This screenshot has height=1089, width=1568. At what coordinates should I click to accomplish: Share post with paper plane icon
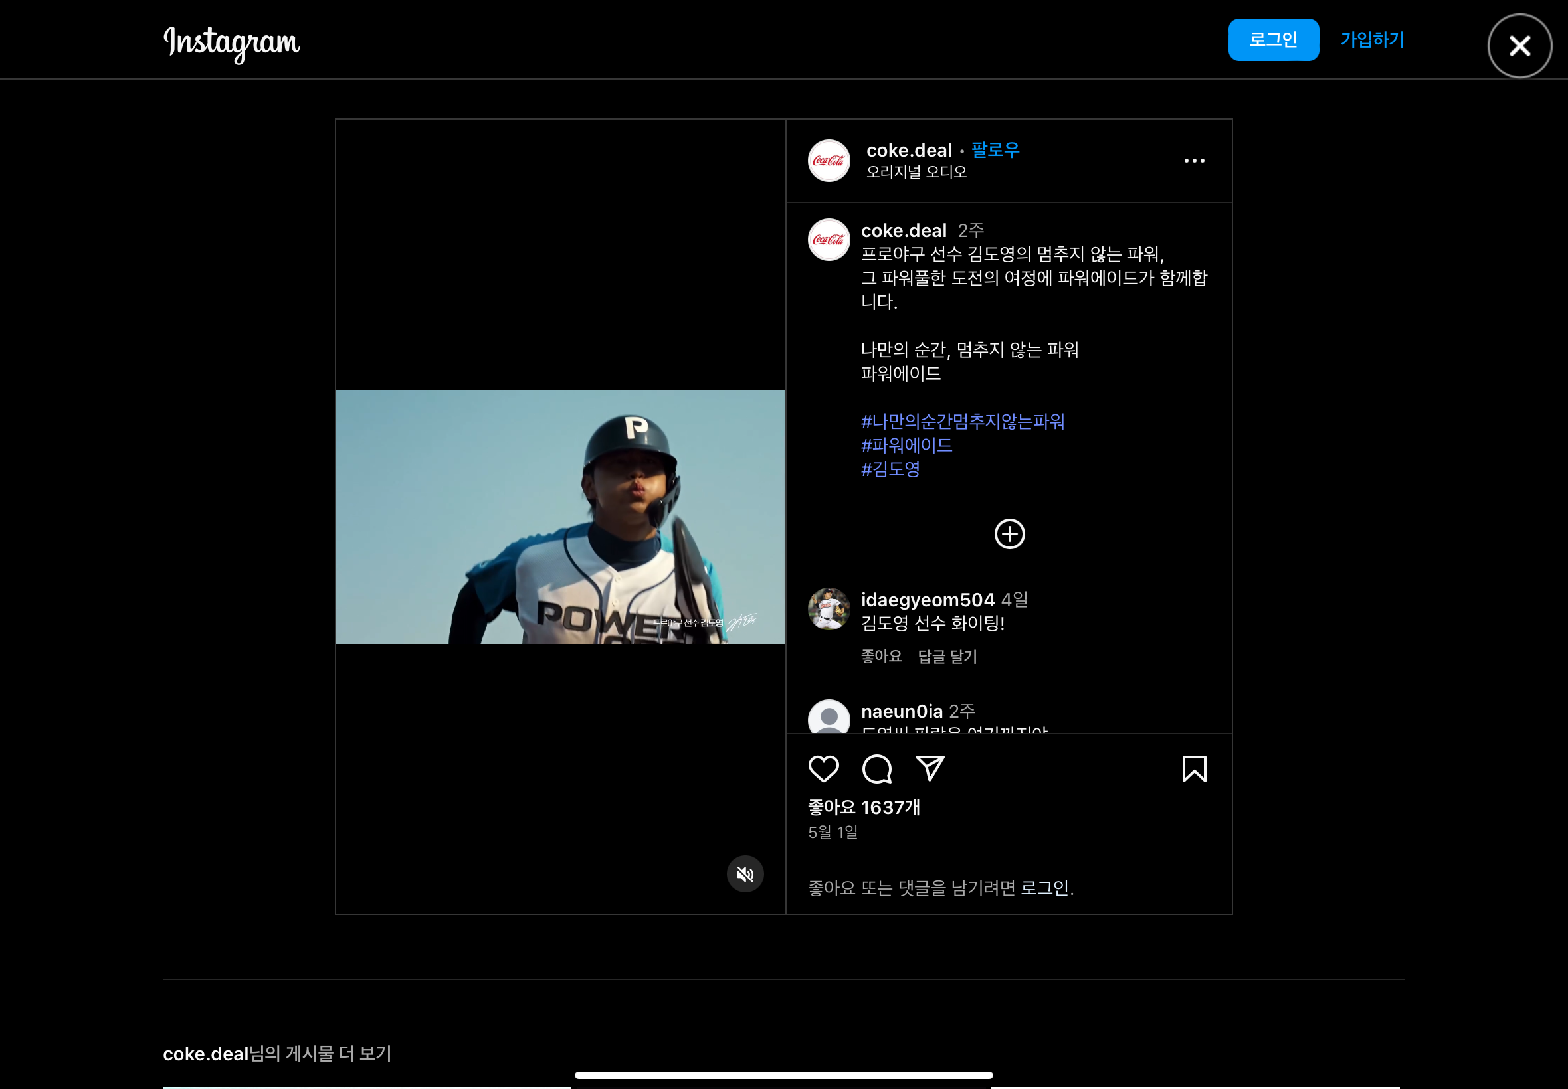(x=930, y=768)
